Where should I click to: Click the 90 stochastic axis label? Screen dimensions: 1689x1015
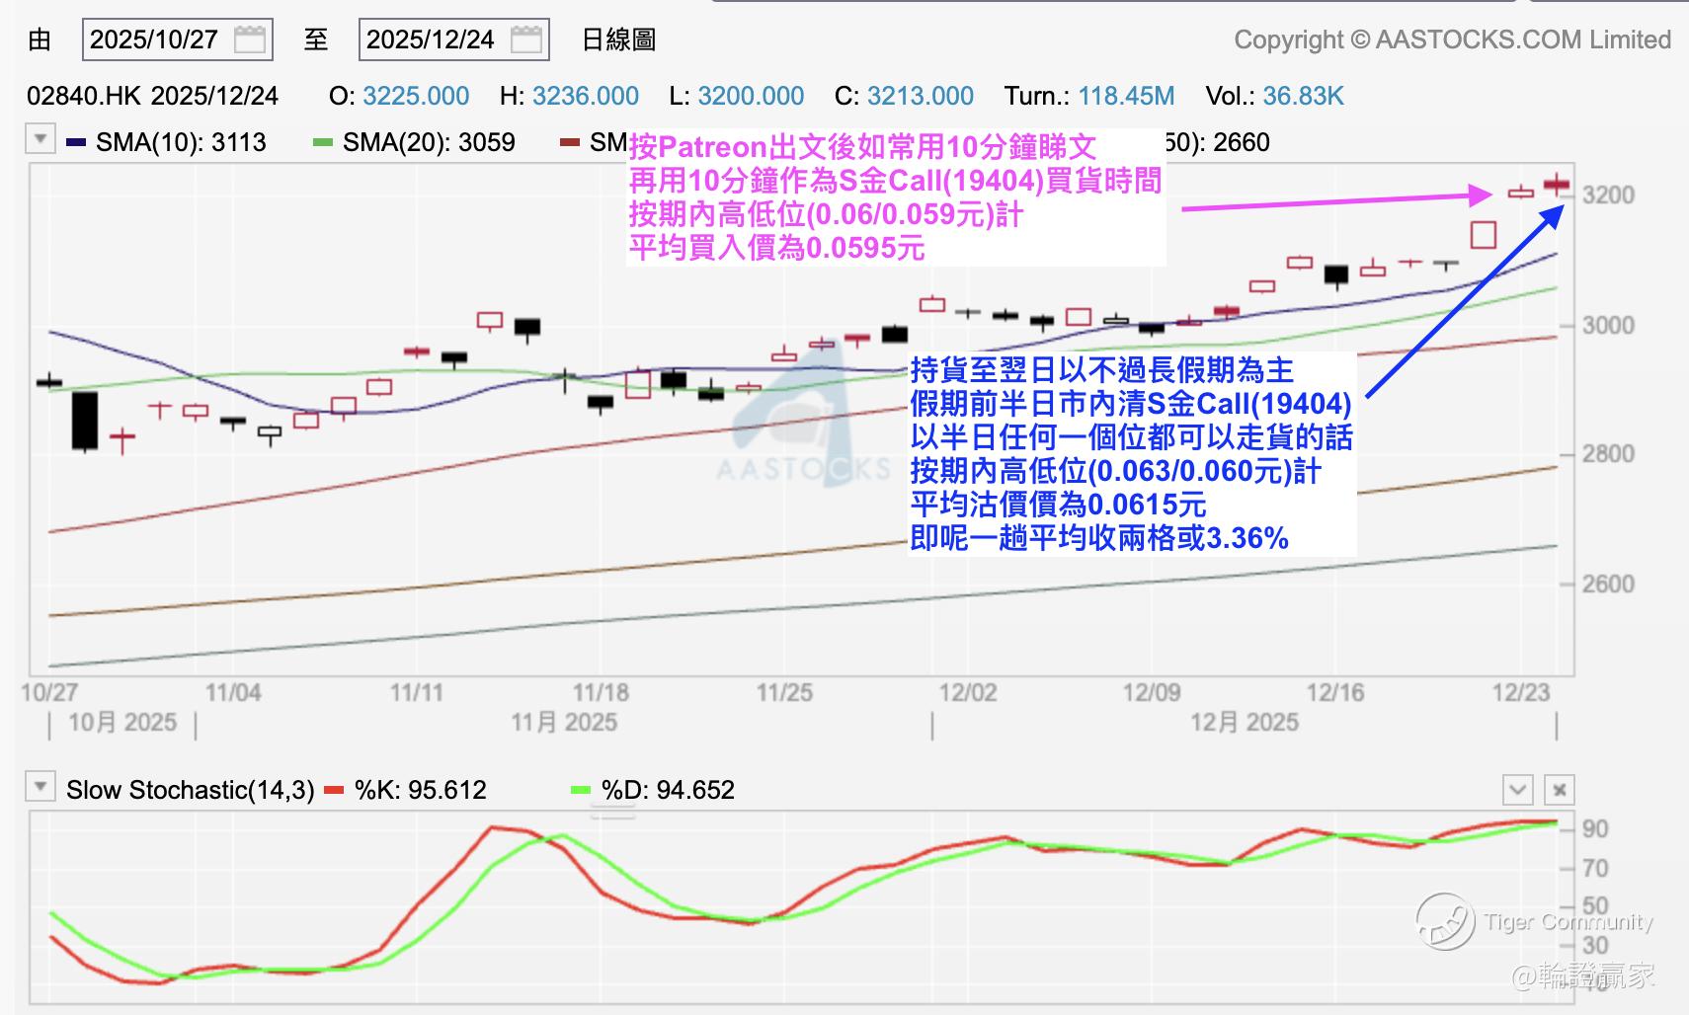[x=1595, y=829]
